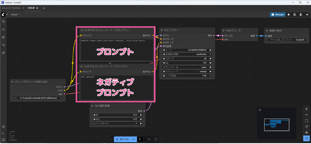Select the default workflow tab
The image size is (311, 144).
(33, 8)
